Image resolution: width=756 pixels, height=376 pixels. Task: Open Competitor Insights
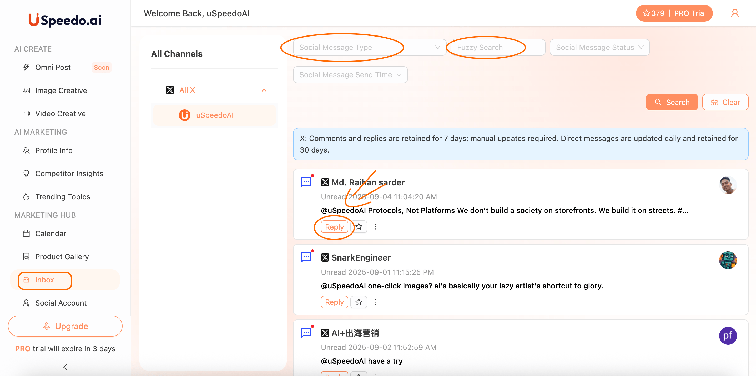coord(69,173)
